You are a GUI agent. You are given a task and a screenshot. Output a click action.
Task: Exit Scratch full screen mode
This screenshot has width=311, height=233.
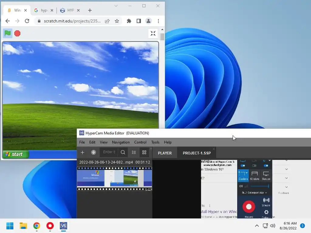tap(153, 33)
